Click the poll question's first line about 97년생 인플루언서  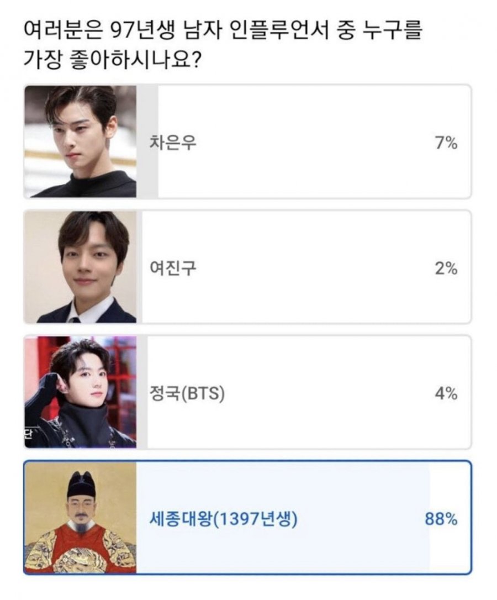pyautogui.click(x=223, y=30)
